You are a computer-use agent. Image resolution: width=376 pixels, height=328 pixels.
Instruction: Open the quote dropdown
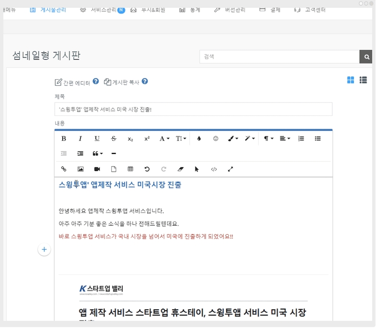pos(97,153)
